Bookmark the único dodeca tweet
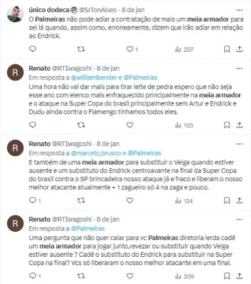 [x=227, y=49]
